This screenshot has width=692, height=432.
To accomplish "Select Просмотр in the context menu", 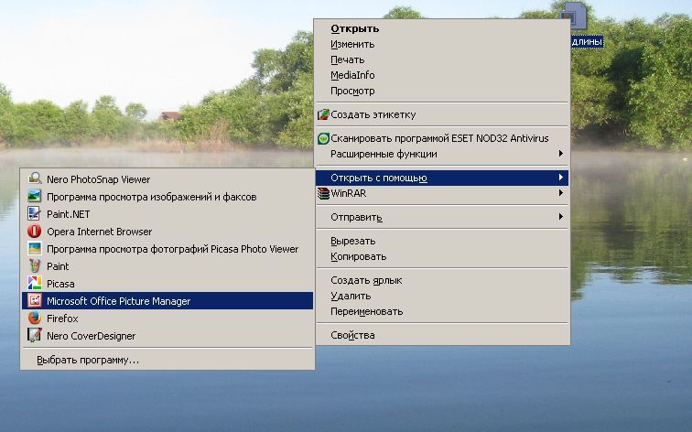I will 442,91.
